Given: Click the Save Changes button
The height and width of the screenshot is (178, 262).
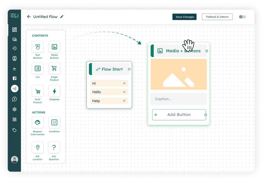Looking at the screenshot, I should pyautogui.click(x=185, y=17).
